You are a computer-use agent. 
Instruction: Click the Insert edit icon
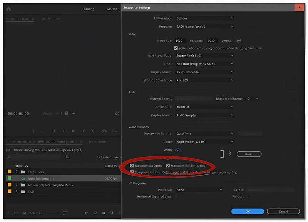coord(104,131)
